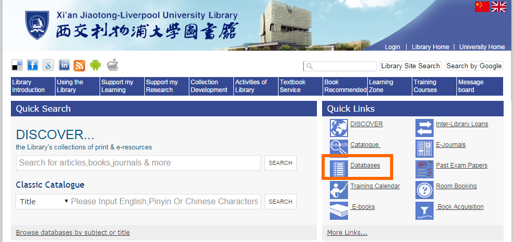
Task: Open the Collection Development menu
Action: click(x=211, y=86)
